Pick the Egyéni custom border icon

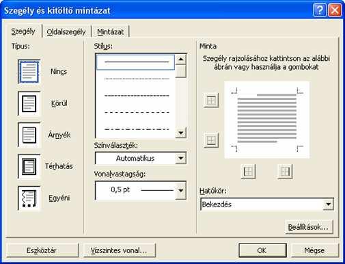point(29,198)
